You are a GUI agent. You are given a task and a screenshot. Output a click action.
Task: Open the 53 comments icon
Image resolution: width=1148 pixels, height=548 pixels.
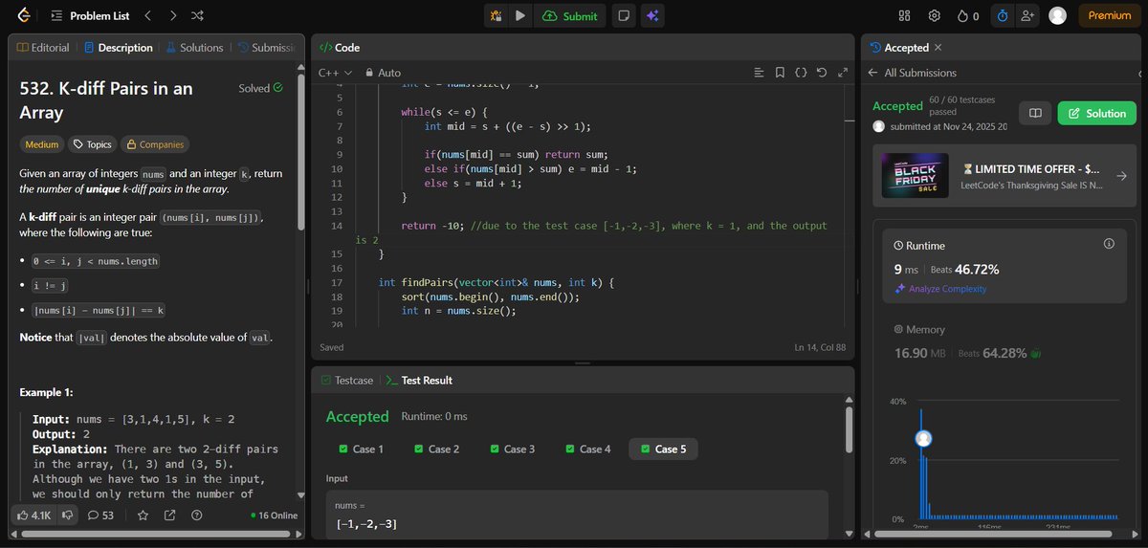(100, 515)
